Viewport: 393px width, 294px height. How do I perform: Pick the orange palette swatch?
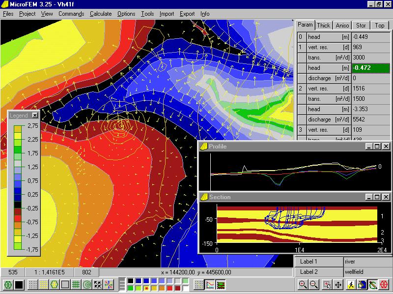point(162,288)
